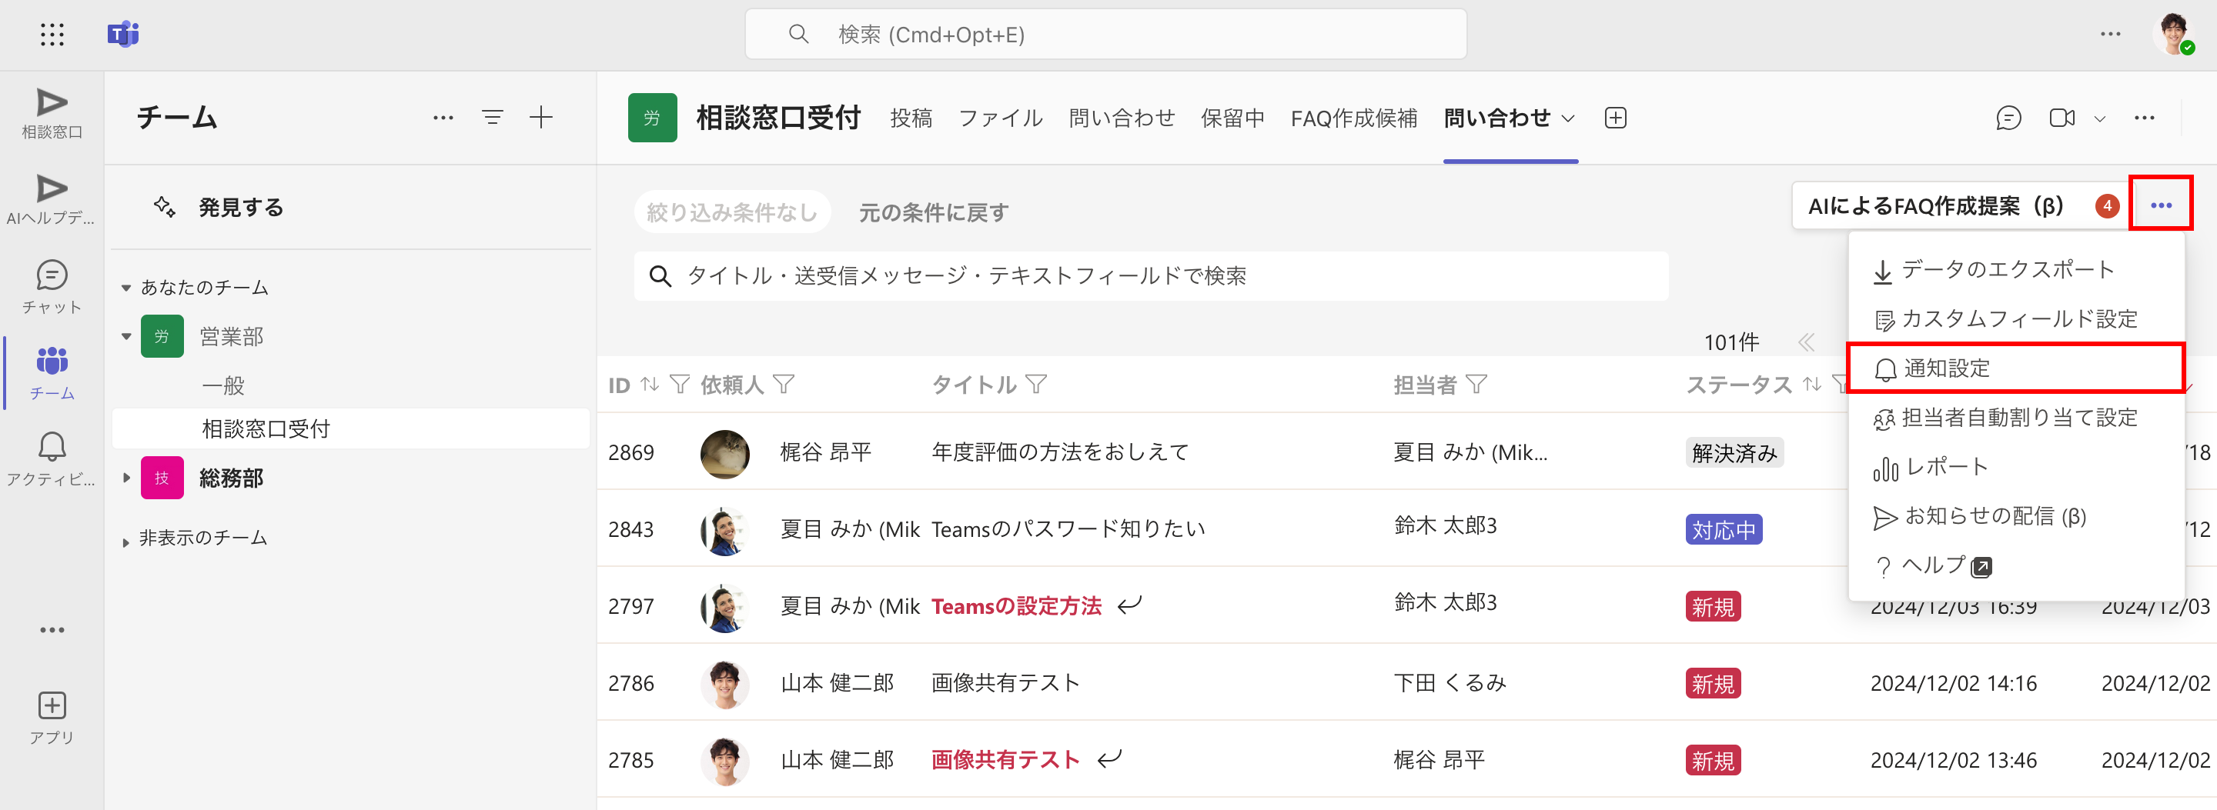2217x810 pixels.
Task: Open settings ellipsis next to profile avatar
Action: (2110, 35)
